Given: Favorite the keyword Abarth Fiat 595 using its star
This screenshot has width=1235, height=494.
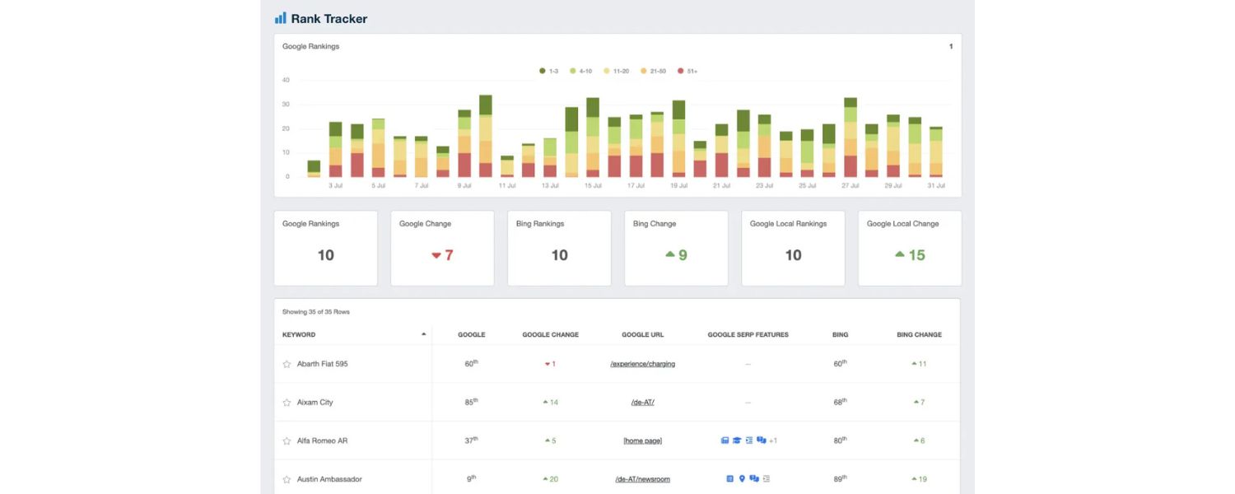Looking at the screenshot, I should pyautogui.click(x=286, y=363).
